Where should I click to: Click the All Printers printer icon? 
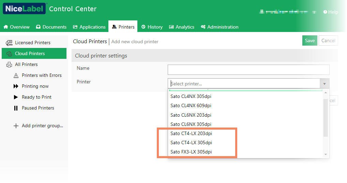(9, 65)
